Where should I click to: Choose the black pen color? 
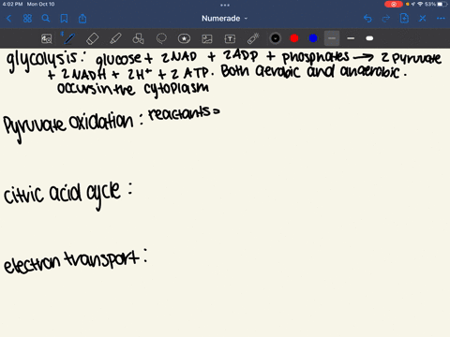point(276,38)
